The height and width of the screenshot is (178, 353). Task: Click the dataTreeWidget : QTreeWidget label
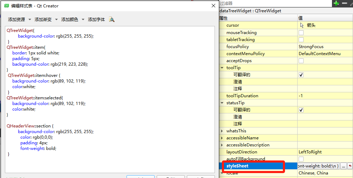[250, 11]
